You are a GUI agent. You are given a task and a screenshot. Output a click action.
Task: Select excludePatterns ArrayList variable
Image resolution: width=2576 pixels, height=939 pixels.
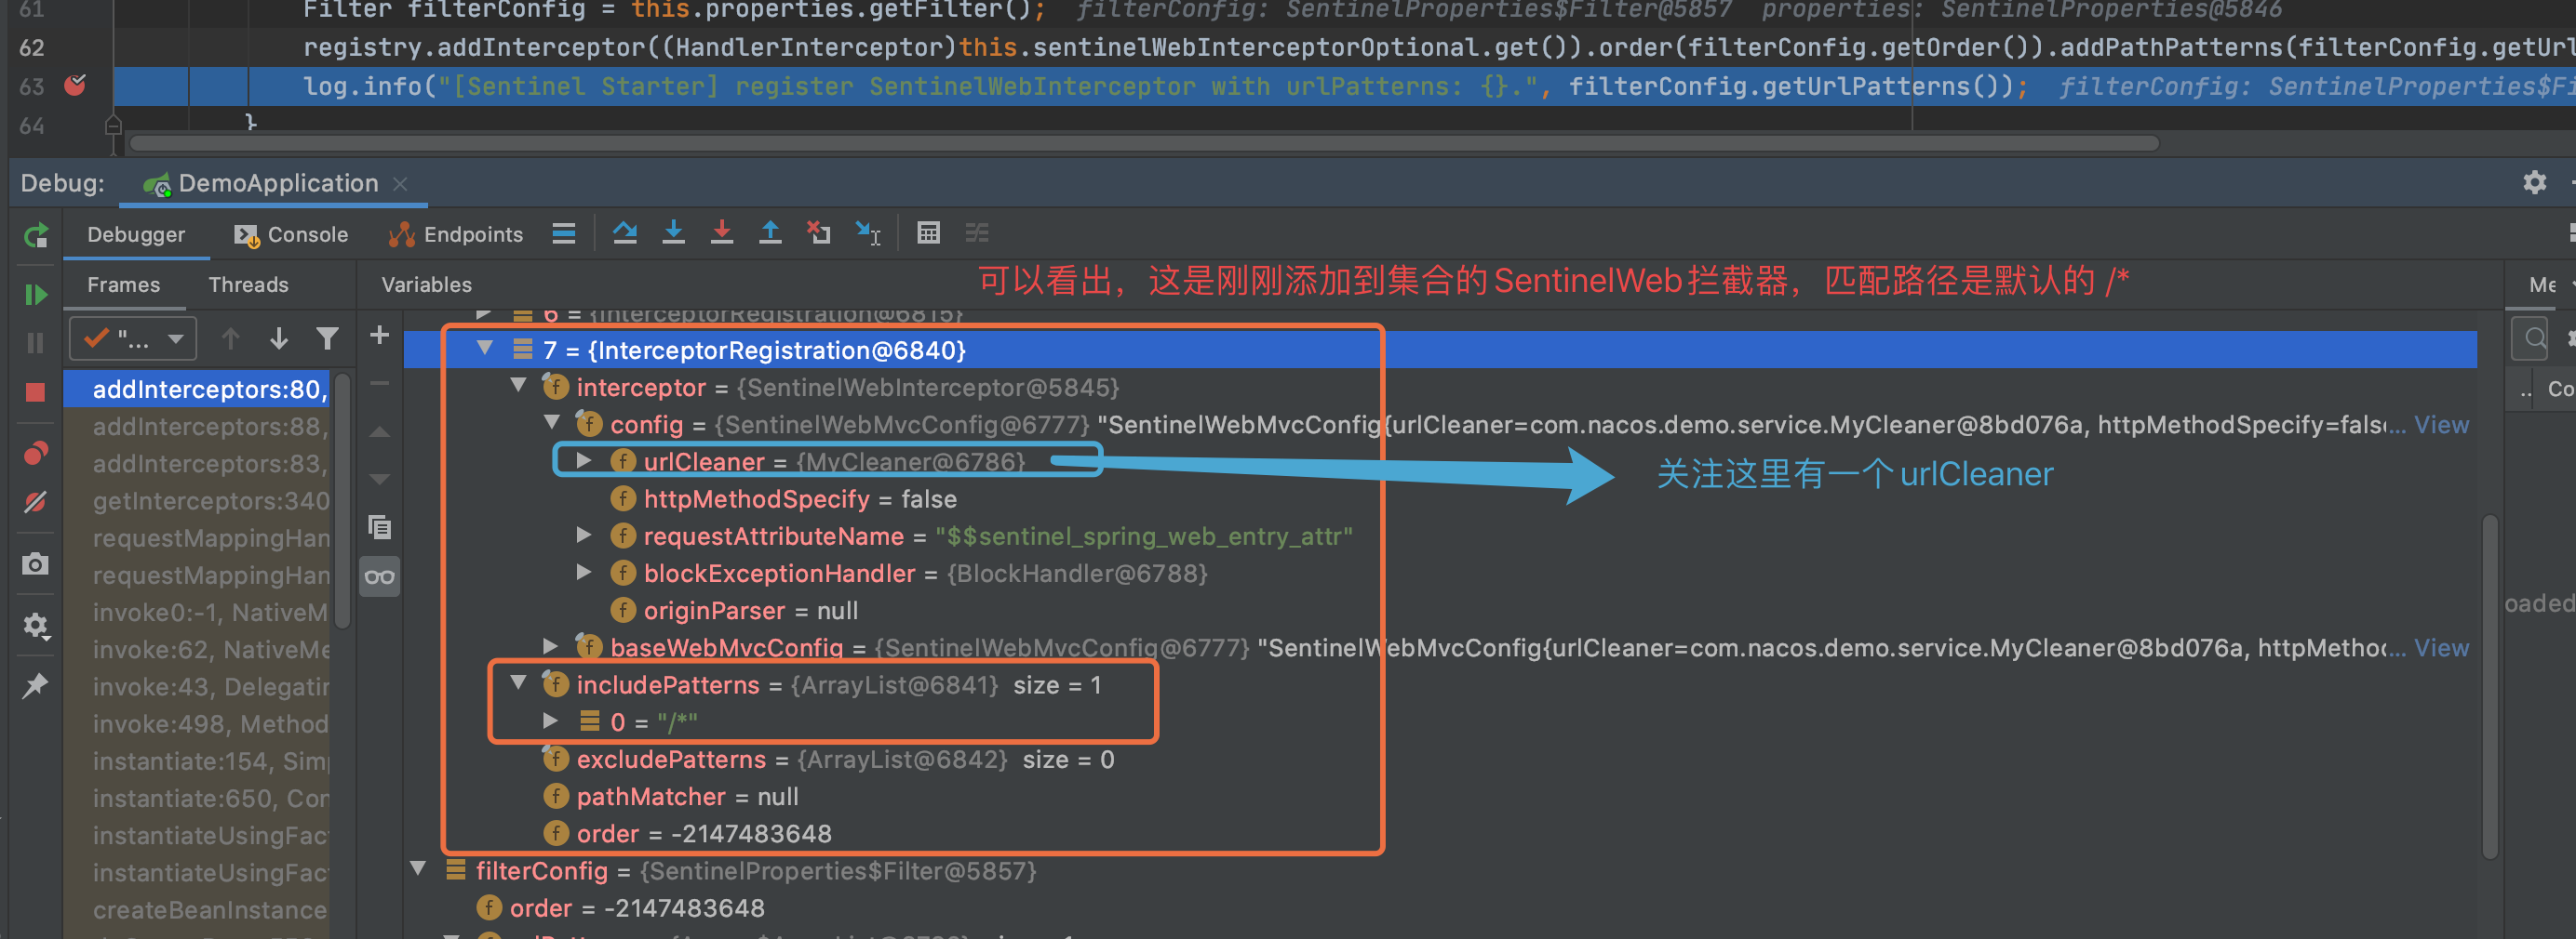pyautogui.click(x=829, y=760)
